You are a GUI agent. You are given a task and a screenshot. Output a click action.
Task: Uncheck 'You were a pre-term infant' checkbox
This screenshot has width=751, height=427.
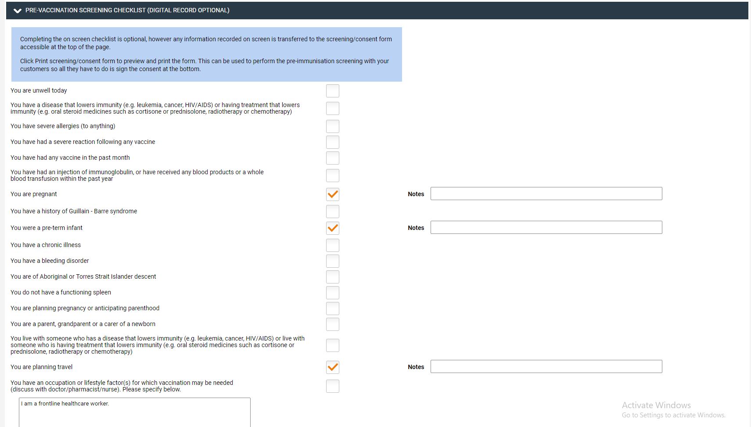coord(333,228)
